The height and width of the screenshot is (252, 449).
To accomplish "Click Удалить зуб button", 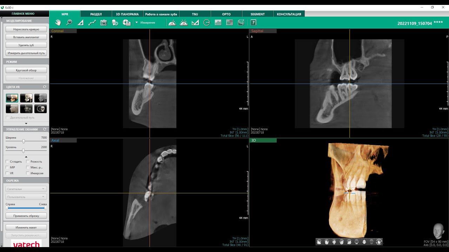I will tap(26, 45).
